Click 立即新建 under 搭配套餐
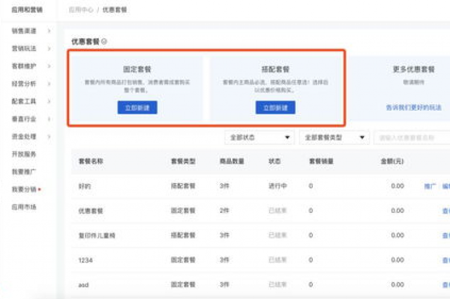 pyautogui.click(x=275, y=107)
